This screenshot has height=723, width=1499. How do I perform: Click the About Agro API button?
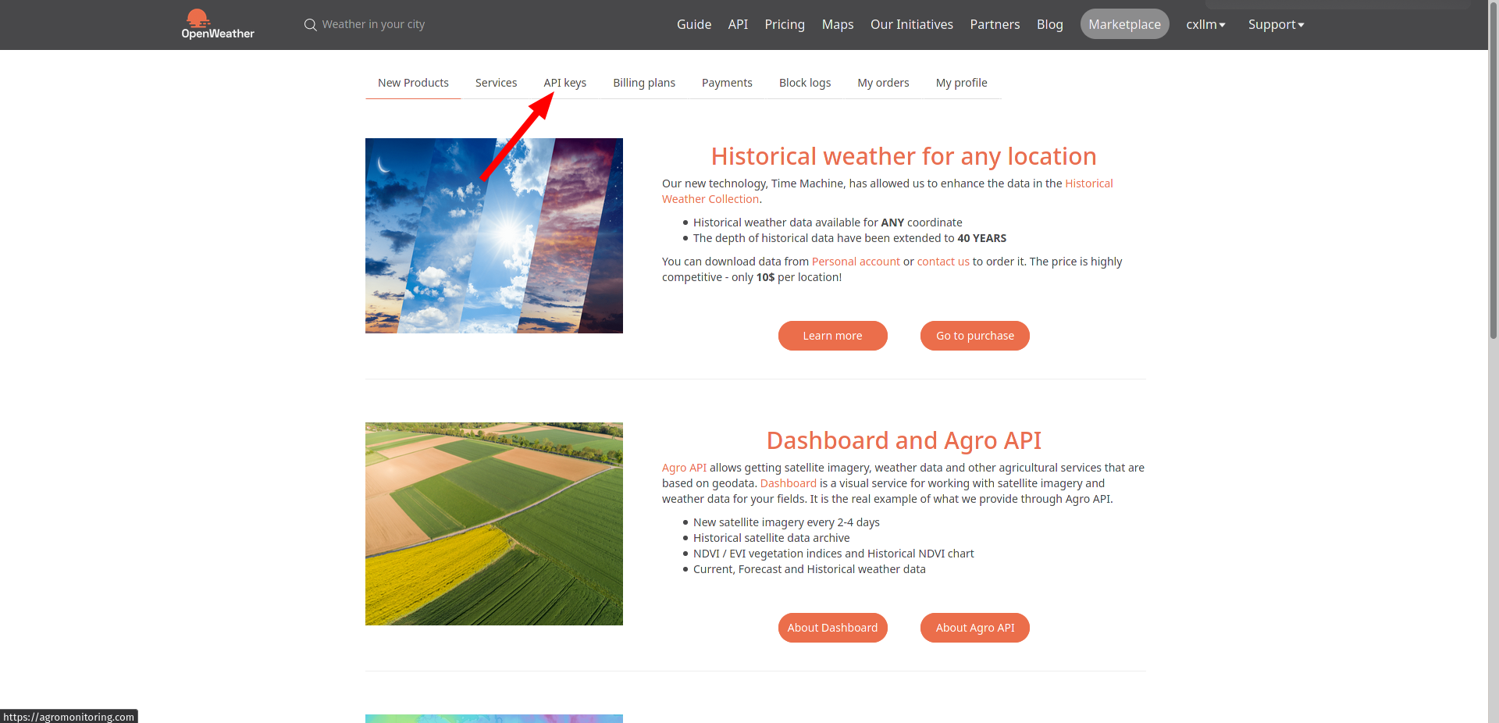pos(974,628)
